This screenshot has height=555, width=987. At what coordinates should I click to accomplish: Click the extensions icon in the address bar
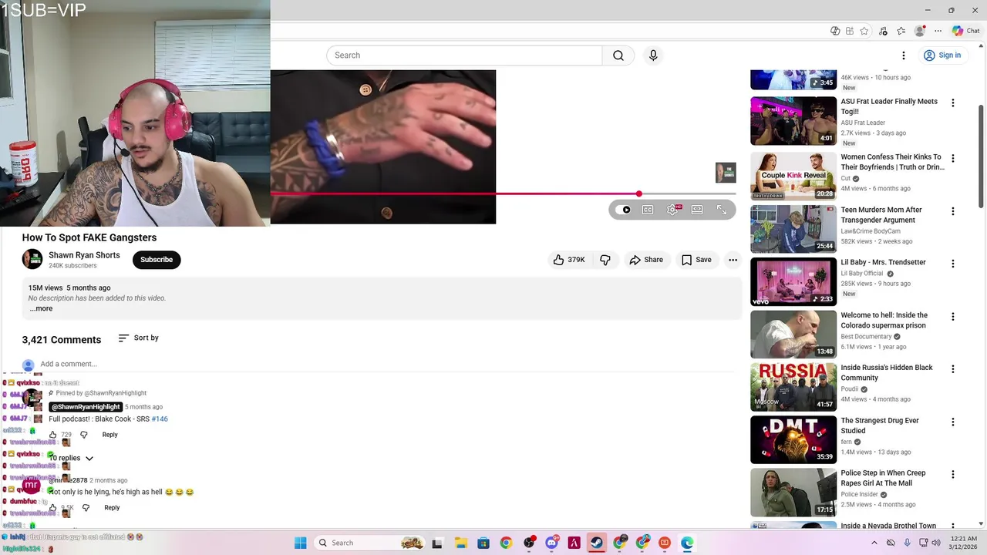coord(850,31)
